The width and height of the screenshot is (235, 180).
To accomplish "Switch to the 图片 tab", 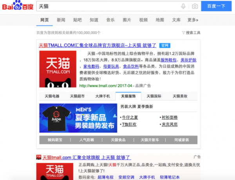I will tap(127, 20).
